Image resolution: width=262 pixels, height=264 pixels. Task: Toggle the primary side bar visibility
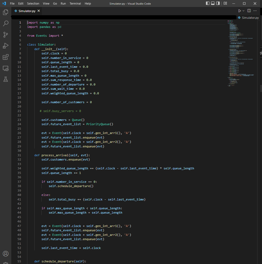coord(208,3)
